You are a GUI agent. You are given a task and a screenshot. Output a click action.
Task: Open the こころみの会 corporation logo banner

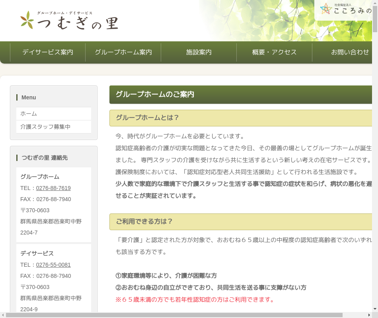pos(345,10)
